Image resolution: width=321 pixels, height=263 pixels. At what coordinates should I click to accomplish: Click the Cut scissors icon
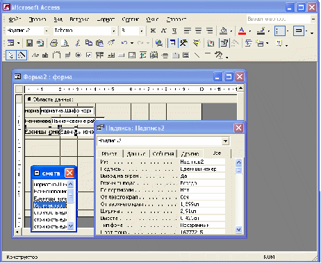click(78, 43)
